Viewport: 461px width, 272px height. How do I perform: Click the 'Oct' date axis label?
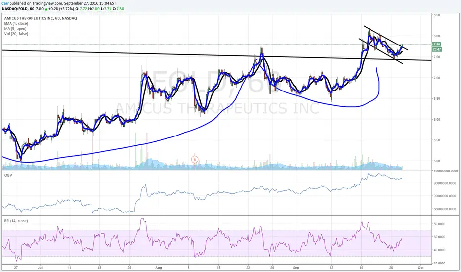click(x=421, y=268)
